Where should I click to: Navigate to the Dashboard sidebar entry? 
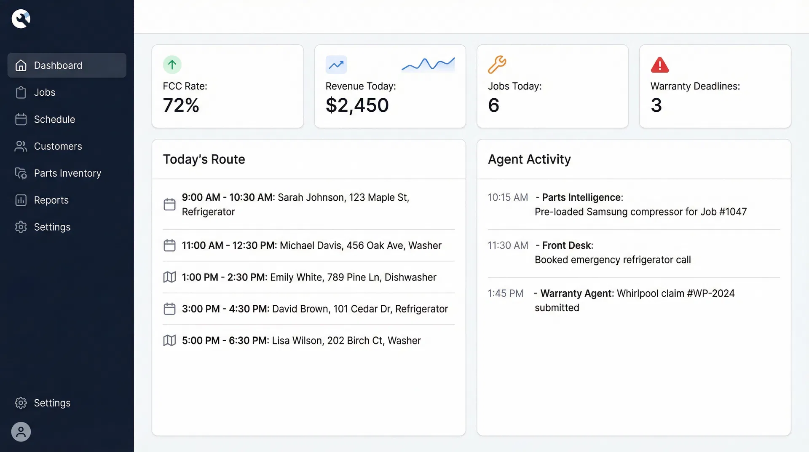click(x=58, y=65)
